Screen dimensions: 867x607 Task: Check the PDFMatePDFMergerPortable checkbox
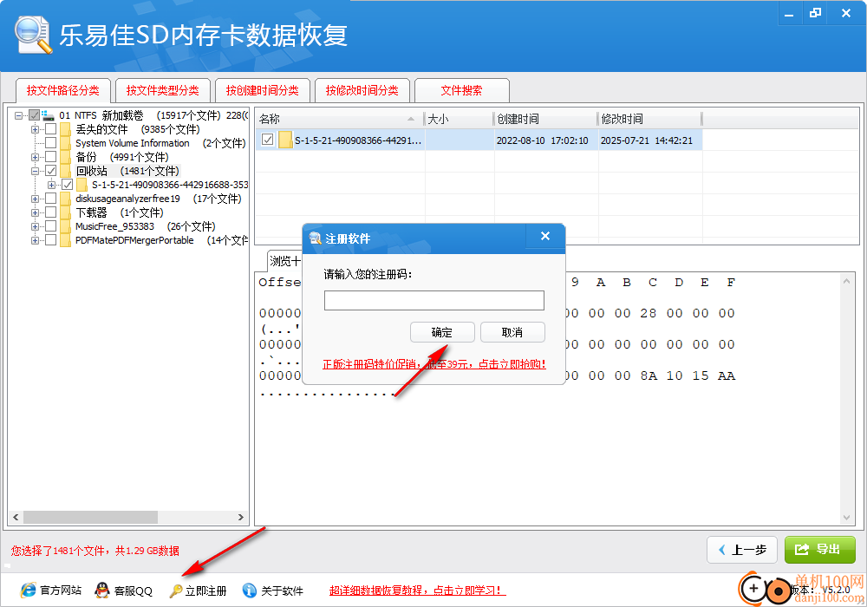(51, 239)
